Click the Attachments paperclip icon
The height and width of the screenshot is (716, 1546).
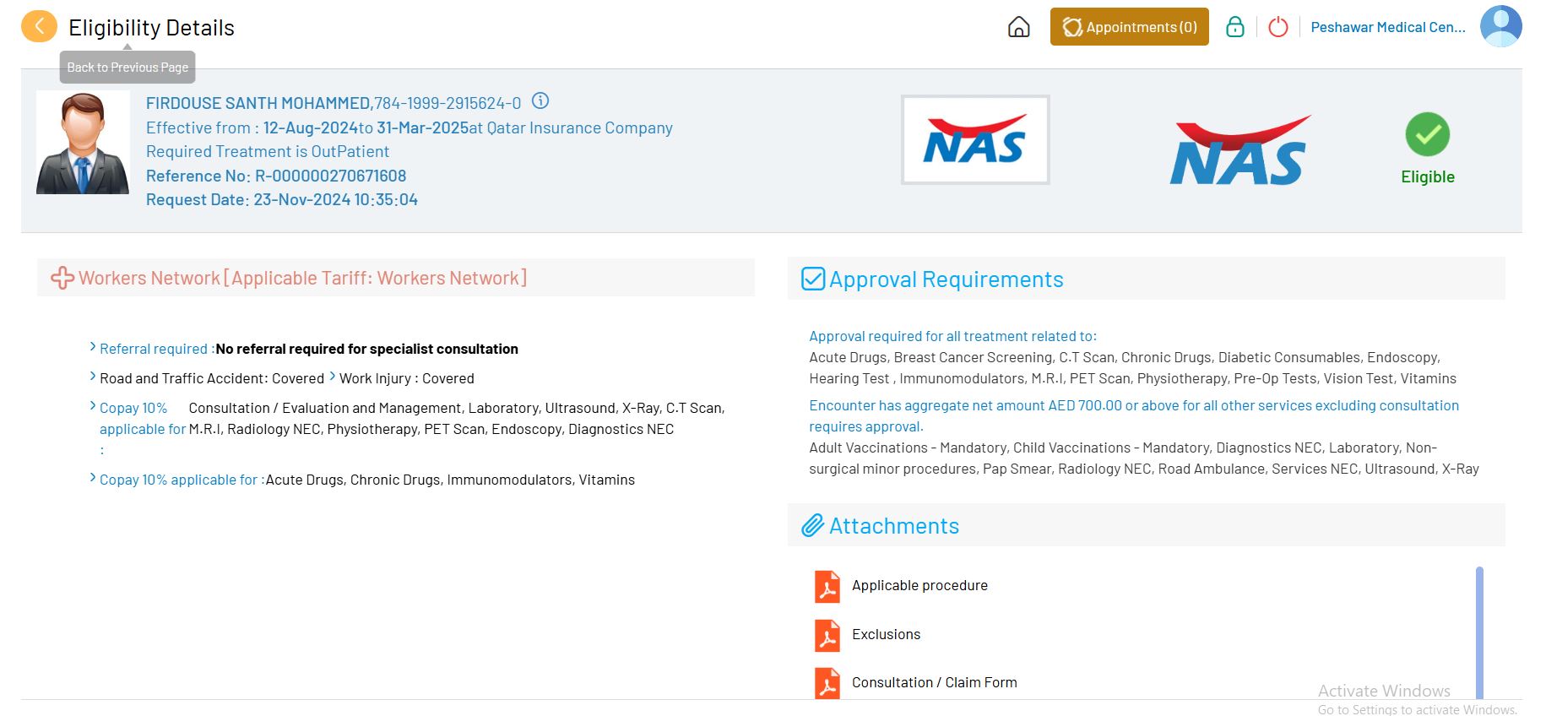click(x=812, y=525)
